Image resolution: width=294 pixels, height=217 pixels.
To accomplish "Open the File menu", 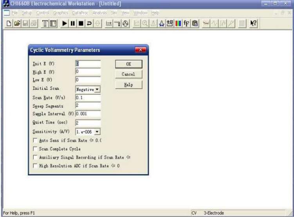I will (14, 13).
